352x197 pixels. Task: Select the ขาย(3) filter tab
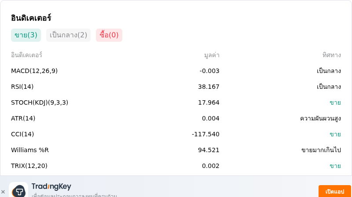click(26, 35)
